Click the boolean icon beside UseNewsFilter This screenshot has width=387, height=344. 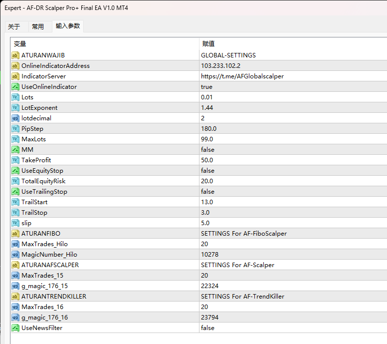coord(15,328)
